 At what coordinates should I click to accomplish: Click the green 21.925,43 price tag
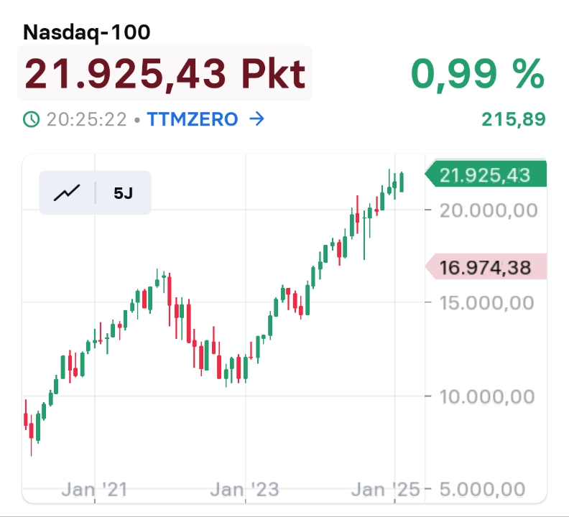[x=486, y=174]
